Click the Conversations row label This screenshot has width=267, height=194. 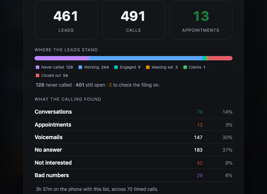[53, 112]
